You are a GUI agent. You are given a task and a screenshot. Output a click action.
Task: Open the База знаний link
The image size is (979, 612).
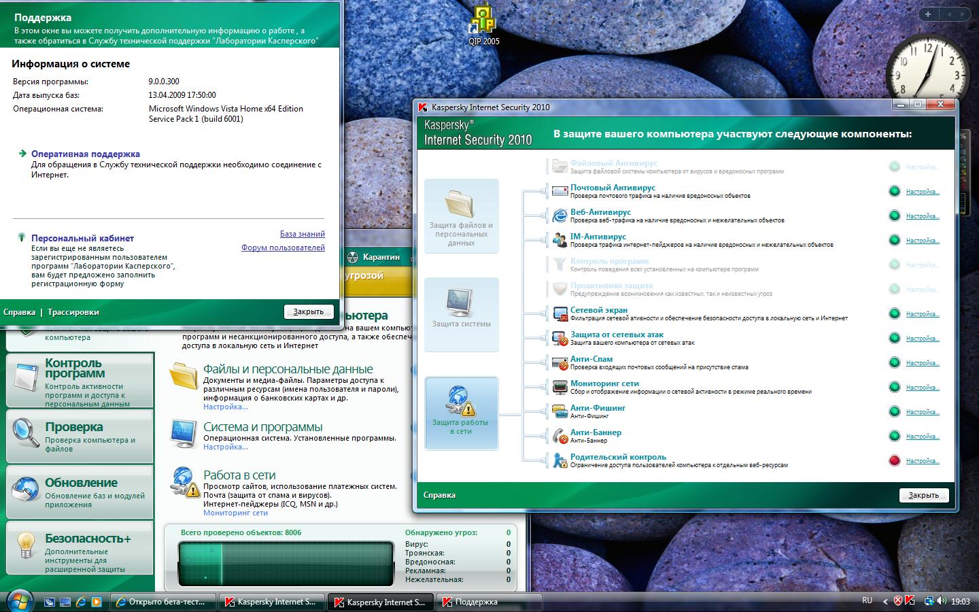(303, 234)
